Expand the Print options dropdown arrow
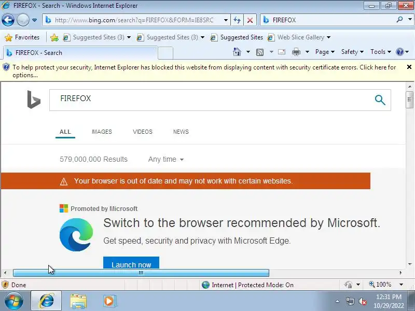Screen dimensions: 415x311 307,52
